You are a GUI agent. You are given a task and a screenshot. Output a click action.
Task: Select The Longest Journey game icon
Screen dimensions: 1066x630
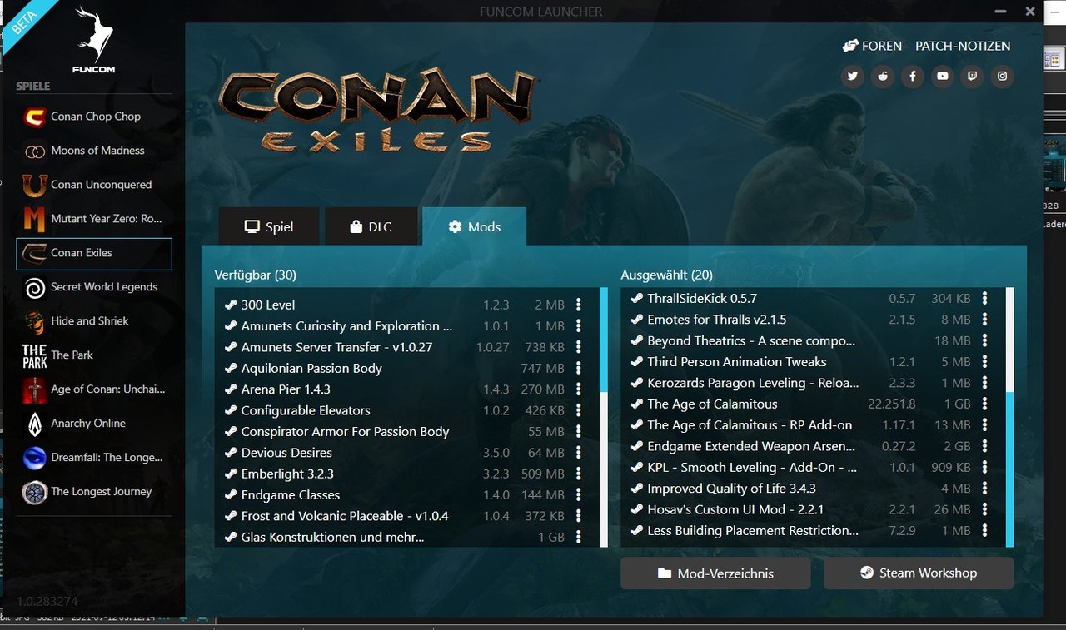tap(35, 492)
